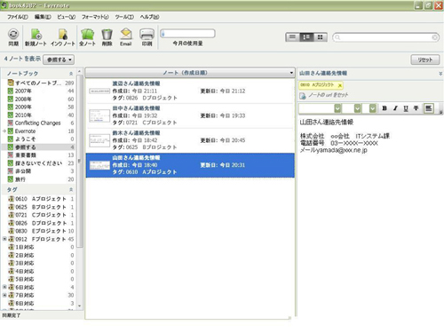The image size is (444, 333).
Task: Open the font color dropdown
Action: click(373, 108)
